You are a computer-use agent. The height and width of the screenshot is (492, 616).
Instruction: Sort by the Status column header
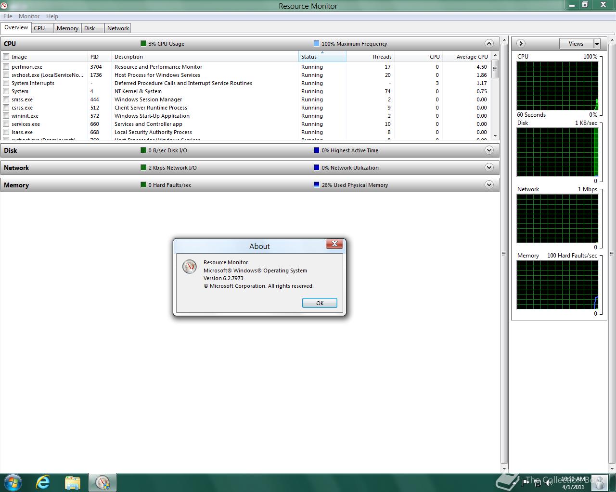coord(322,57)
